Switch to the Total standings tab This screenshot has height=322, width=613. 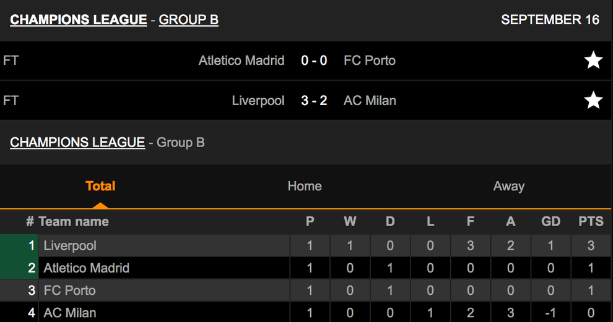[100, 186]
